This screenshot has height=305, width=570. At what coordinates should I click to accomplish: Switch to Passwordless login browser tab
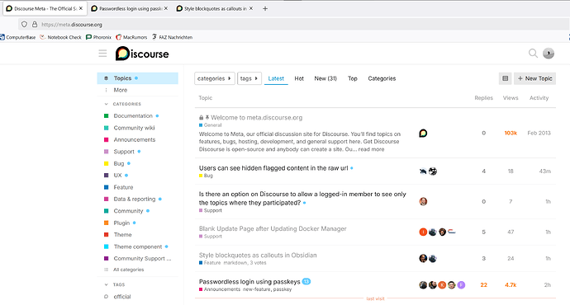tap(130, 8)
